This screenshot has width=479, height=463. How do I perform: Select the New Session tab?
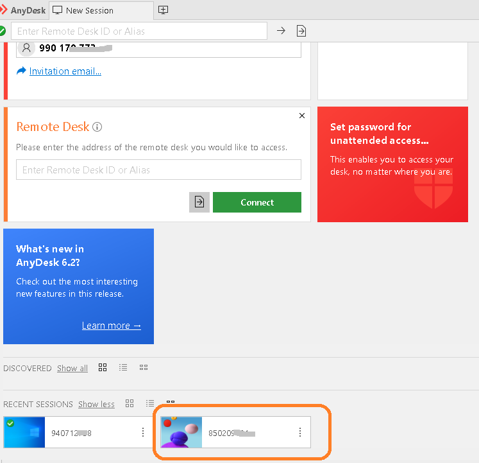101,10
